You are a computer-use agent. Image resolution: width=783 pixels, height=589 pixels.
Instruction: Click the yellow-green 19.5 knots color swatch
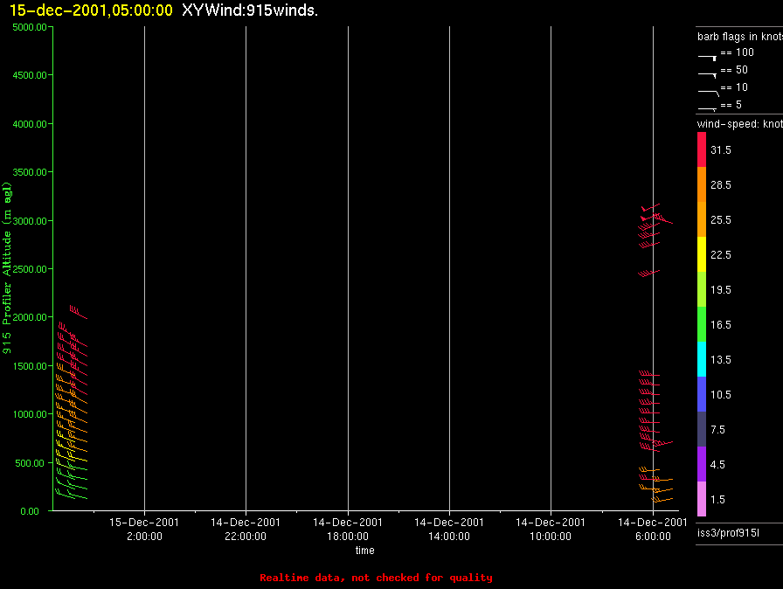pyautogui.click(x=702, y=289)
